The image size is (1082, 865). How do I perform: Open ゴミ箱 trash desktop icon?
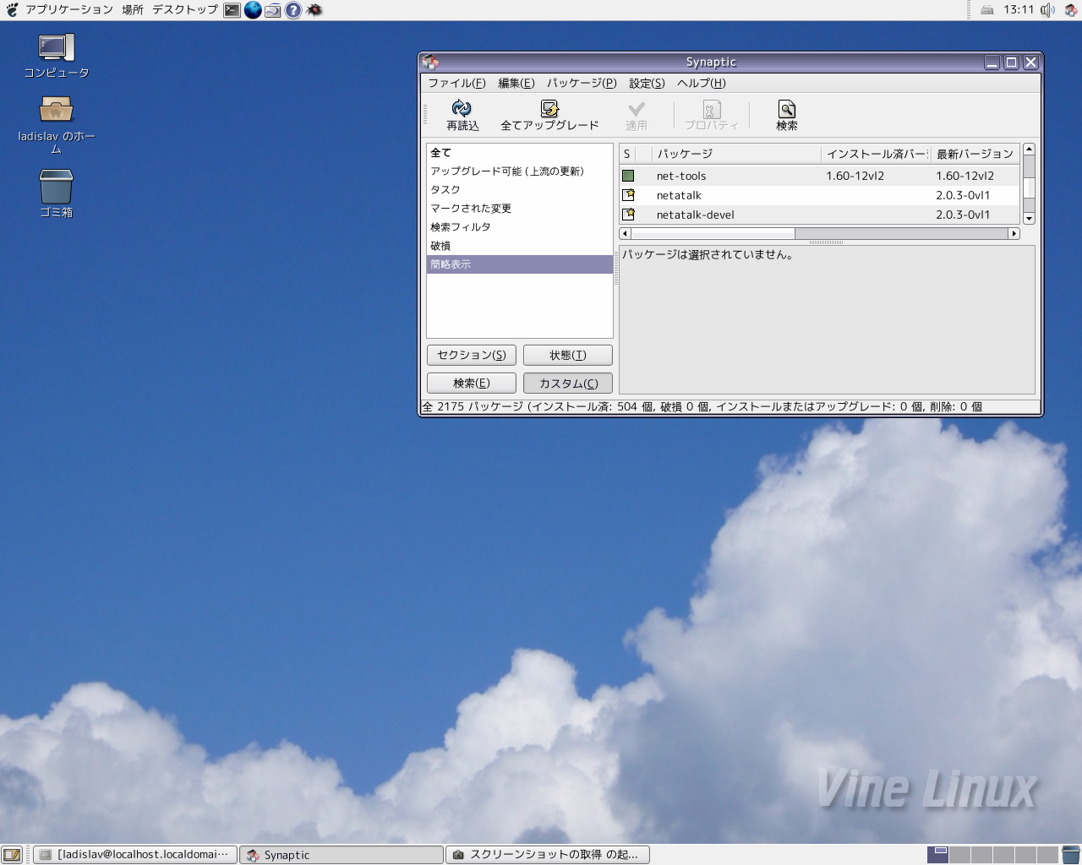pyautogui.click(x=56, y=187)
